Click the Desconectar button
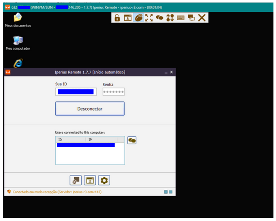This screenshot has width=276, height=221. tap(90, 109)
